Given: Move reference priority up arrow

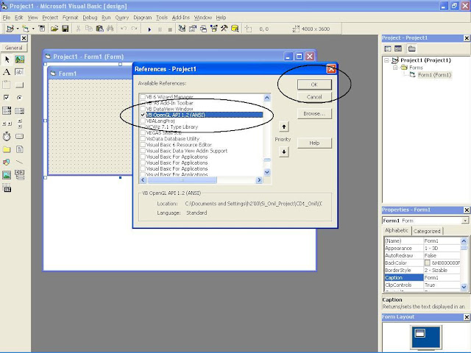Looking at the screenshot, I should click(284, 126).
